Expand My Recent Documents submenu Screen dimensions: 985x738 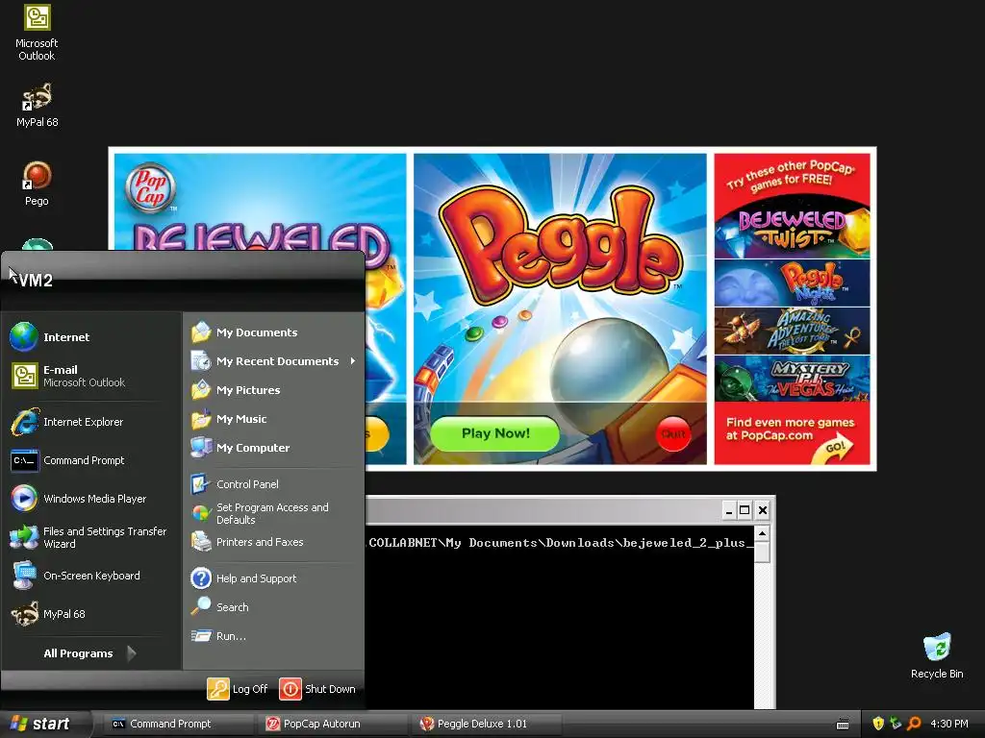pyautogui.click(x=274, y=361)
